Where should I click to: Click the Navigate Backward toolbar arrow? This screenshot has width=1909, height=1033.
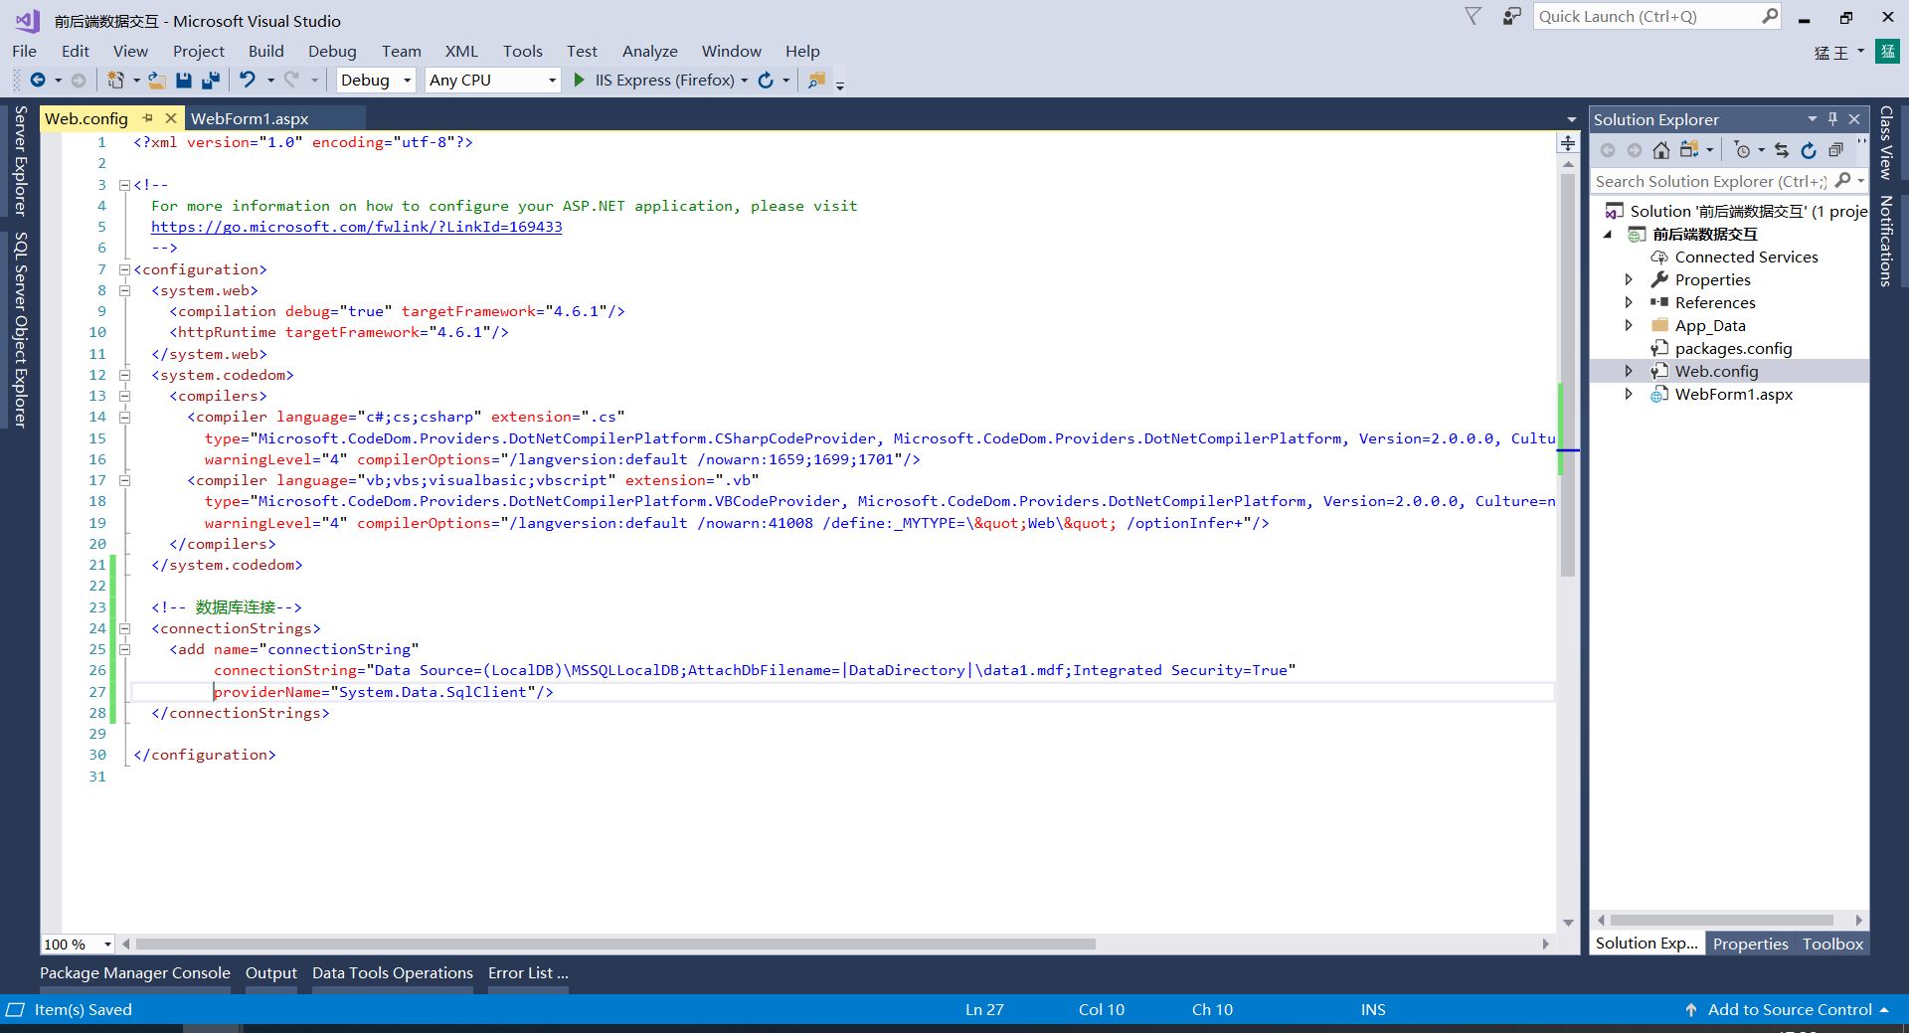(38, 81)
